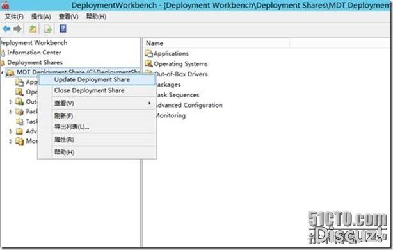Click the Applications folder icon in right pane
Screen dimensions: 393x250
click(149, 53)
